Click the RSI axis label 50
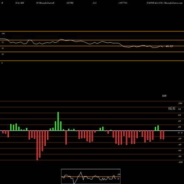 [3, 48]
